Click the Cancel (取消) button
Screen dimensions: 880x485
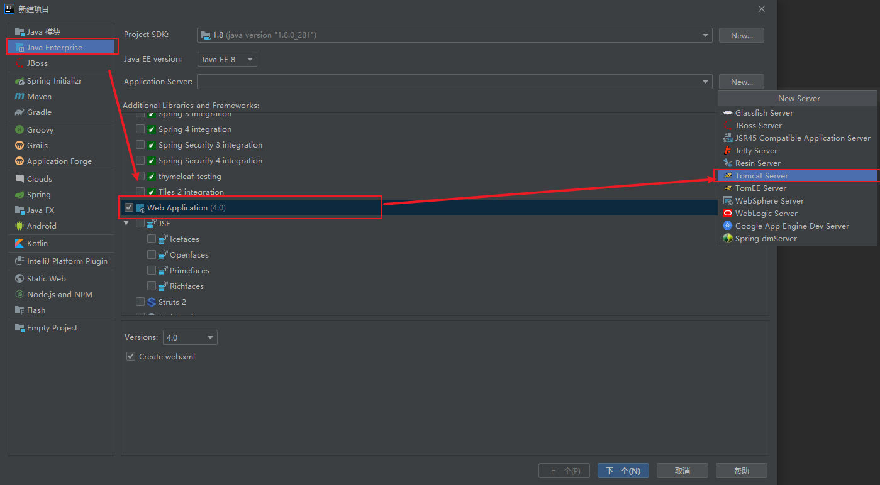(682, 471)
